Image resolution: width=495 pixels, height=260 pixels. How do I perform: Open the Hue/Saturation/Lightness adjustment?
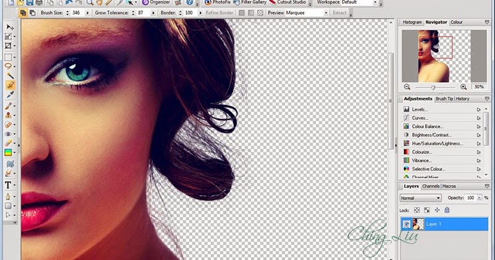(x=437, y=144)
